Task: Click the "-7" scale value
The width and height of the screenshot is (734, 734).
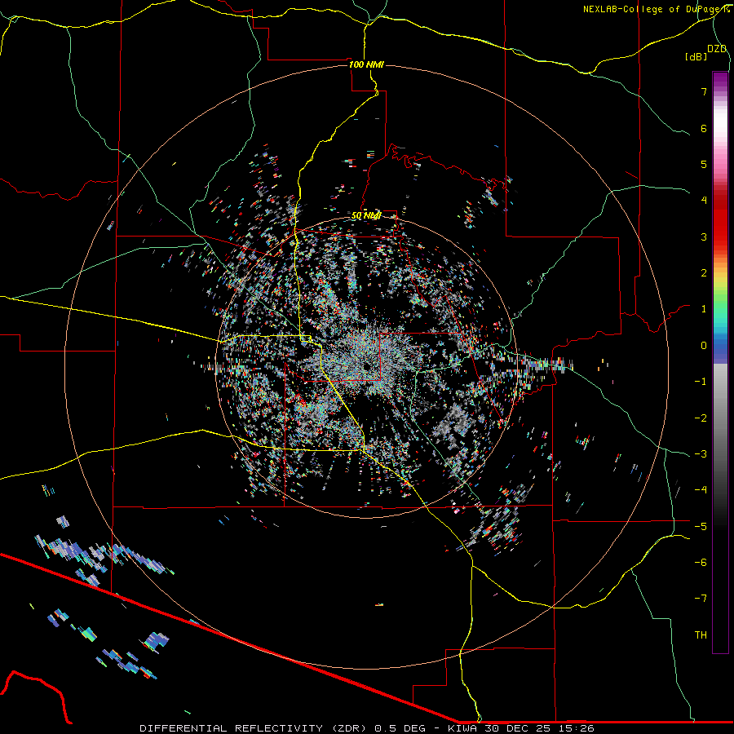Action: pos(701,599)
